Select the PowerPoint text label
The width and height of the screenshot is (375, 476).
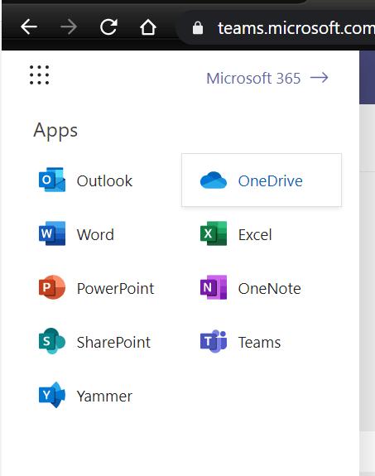tap(115, 288)
